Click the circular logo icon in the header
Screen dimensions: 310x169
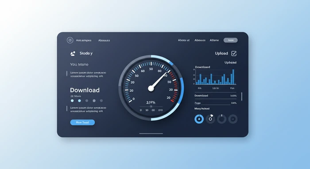[70, 40]
